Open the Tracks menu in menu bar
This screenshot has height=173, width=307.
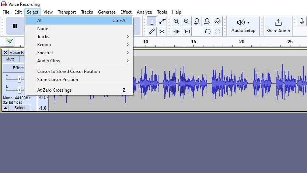click(87, 12)
